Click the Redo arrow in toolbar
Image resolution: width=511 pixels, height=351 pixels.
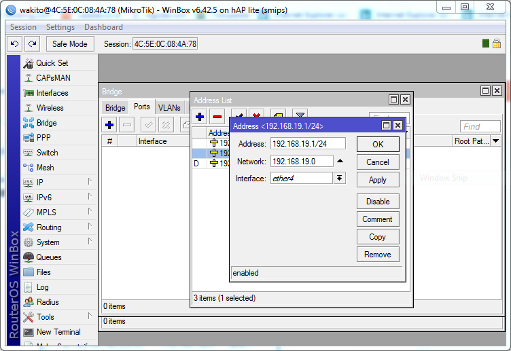point(32,43)
